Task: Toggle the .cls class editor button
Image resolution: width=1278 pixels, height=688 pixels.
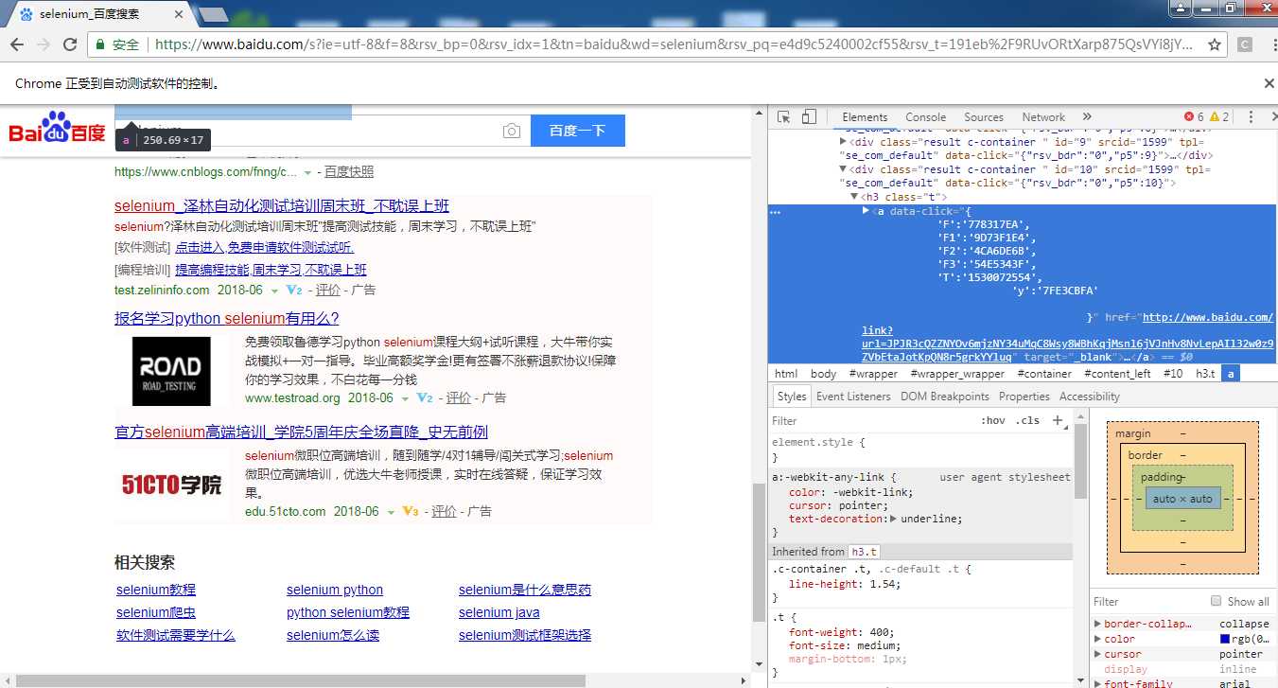Action: tap(1027, 420)
